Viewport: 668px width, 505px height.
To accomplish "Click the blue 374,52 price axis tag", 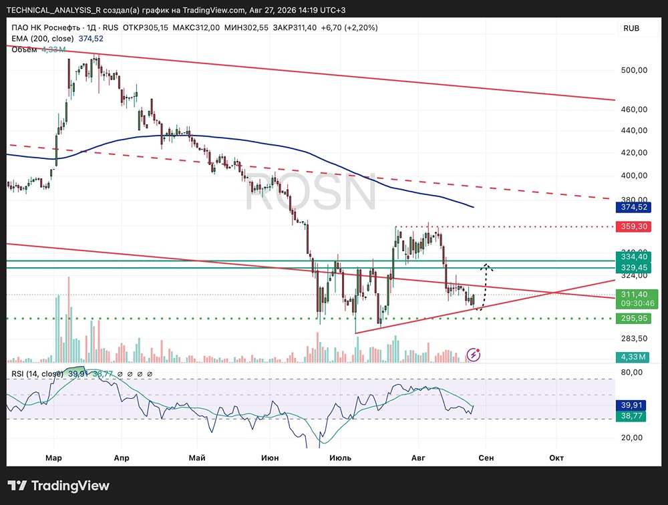I will tap(634, 208).
